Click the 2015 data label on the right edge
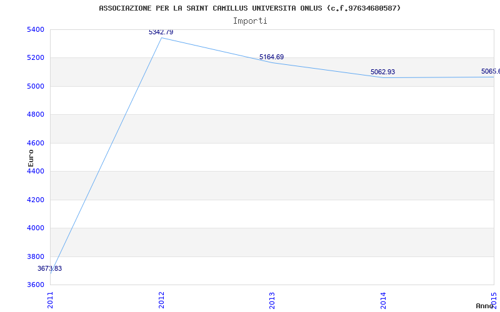The image size is (500, 312). [491, 71]
